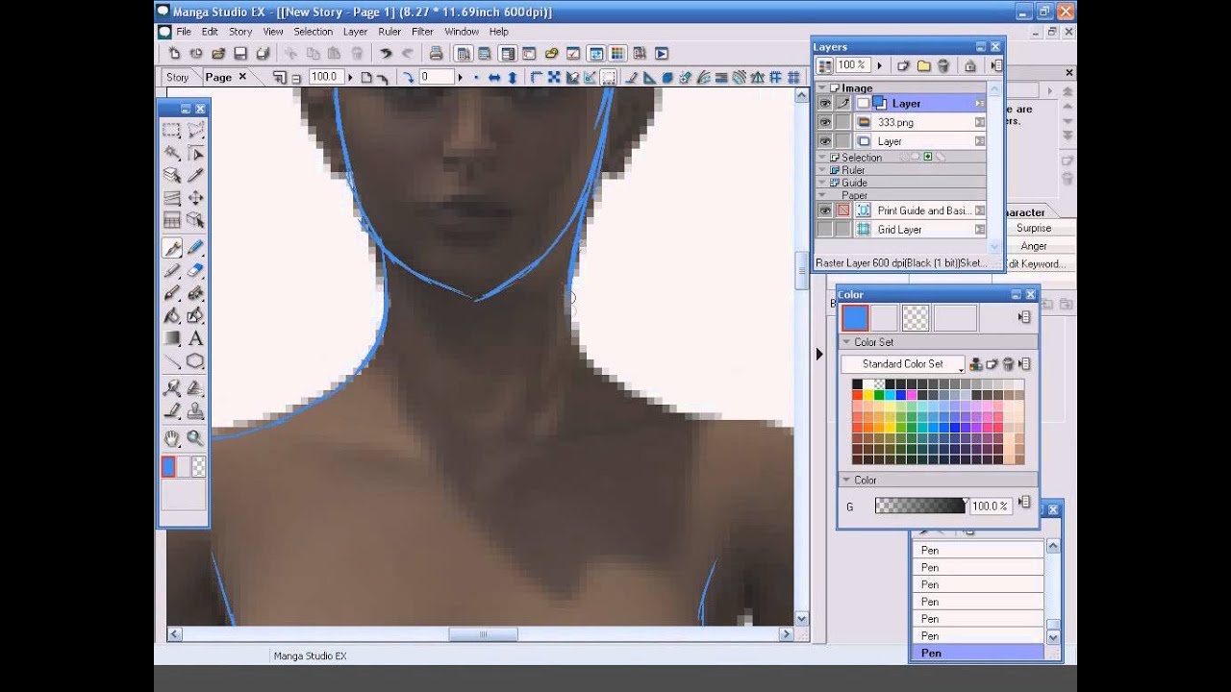Toggle the lock box next to 333.png
Image resolution: width=1231 pixels, height=692 pixels.
pyautogui.click(x=842, y=122)
